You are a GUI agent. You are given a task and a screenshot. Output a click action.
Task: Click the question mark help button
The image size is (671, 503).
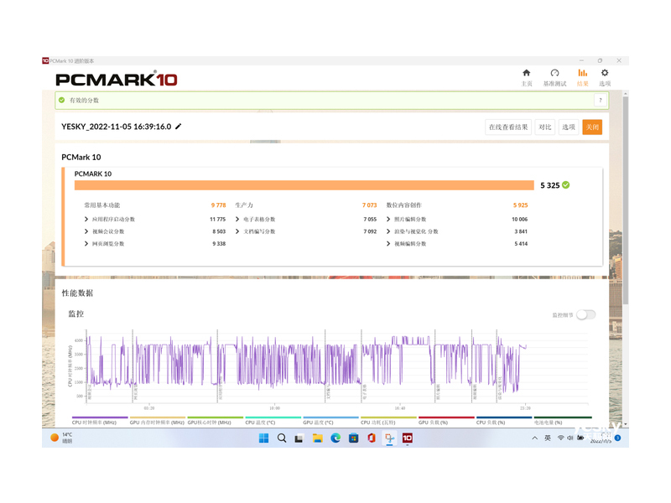tap(601, 100)
